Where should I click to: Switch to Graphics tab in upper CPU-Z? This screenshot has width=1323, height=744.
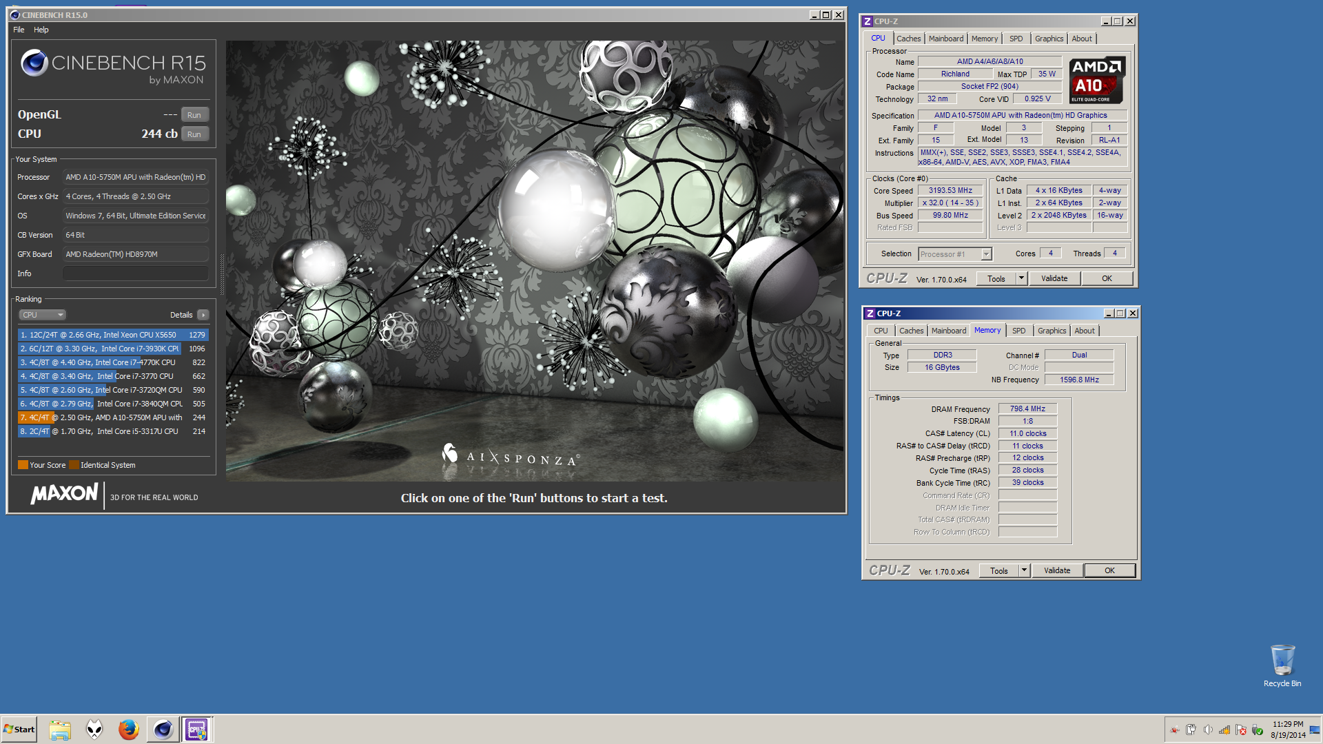pos(1049,39)
